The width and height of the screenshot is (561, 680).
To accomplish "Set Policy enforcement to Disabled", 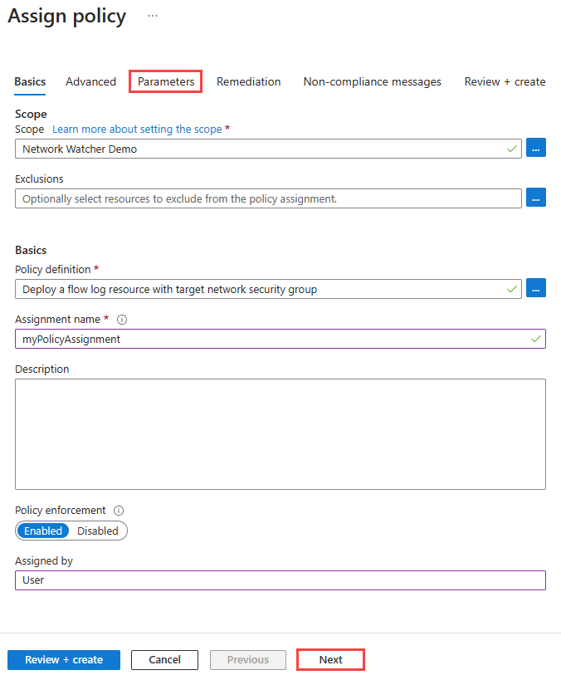I will pyautogui.click(x=98, y=531).
